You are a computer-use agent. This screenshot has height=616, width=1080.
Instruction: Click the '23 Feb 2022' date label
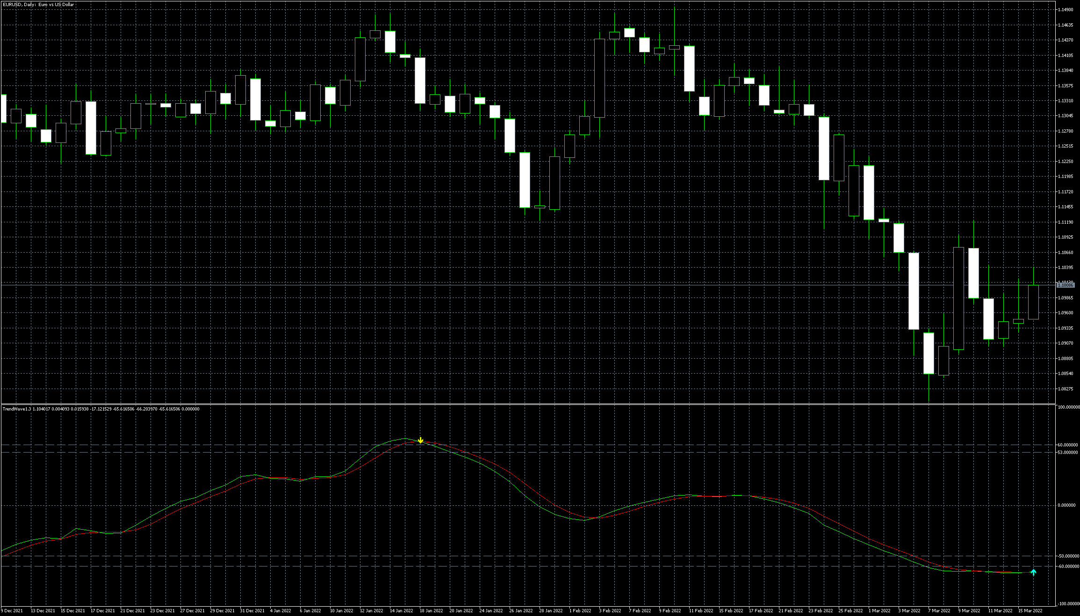pyautogui.click(x=821, y=611)
